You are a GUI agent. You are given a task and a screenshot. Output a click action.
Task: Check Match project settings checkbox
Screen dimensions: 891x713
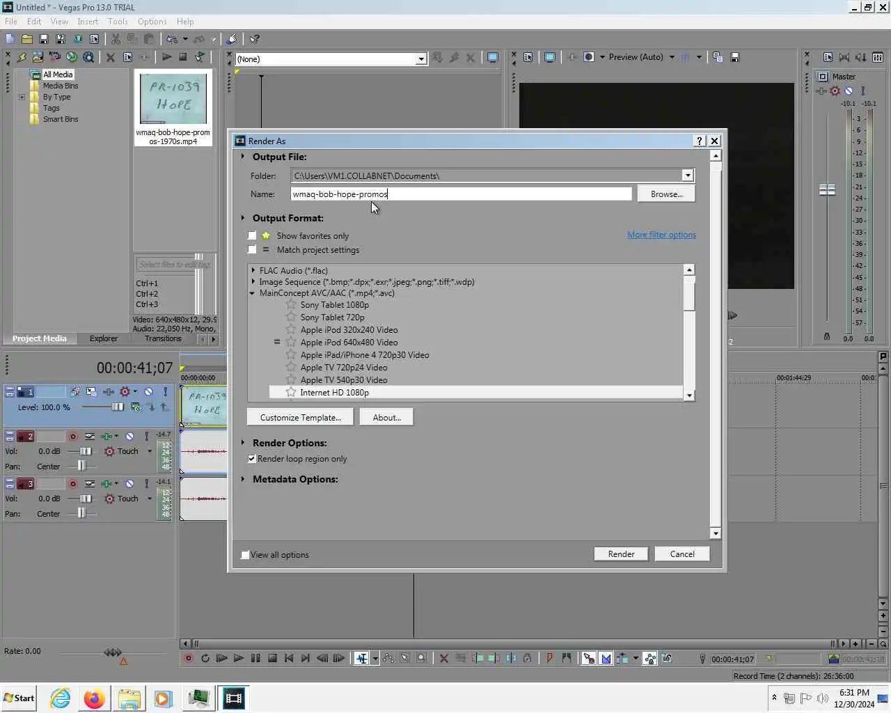pyautogui.click(x=252, y=250)
